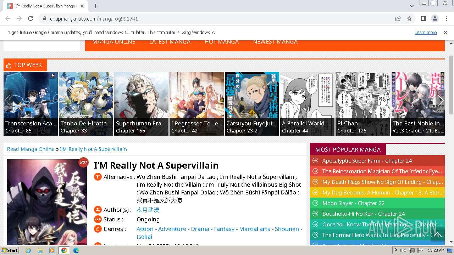This screenshot has height=255, width=454.
Task: Click the browser back arrow
Action: (x=8, y=18)
